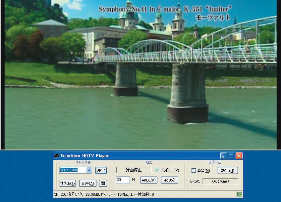Click the 録画停止 recording status field
Screen dimensions: 281x202
[x=134, y=170]
